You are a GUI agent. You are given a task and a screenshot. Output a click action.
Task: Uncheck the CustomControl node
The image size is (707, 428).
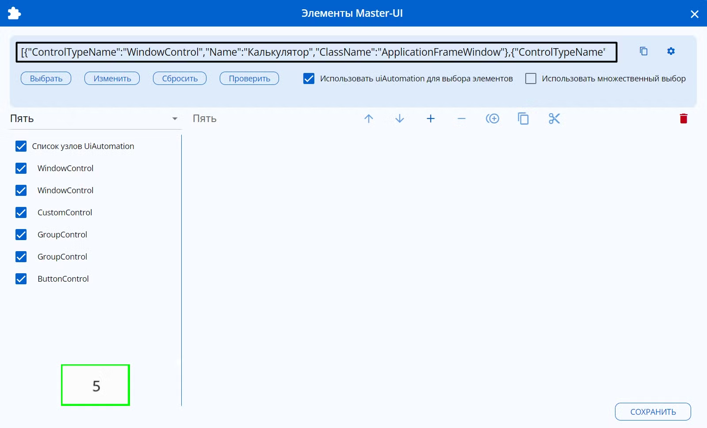tap(21, 213)
